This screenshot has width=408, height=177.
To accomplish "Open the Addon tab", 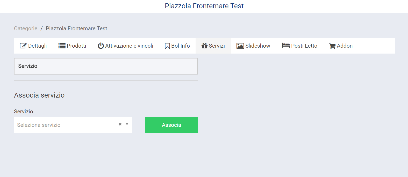I will [x=345, y=46].
